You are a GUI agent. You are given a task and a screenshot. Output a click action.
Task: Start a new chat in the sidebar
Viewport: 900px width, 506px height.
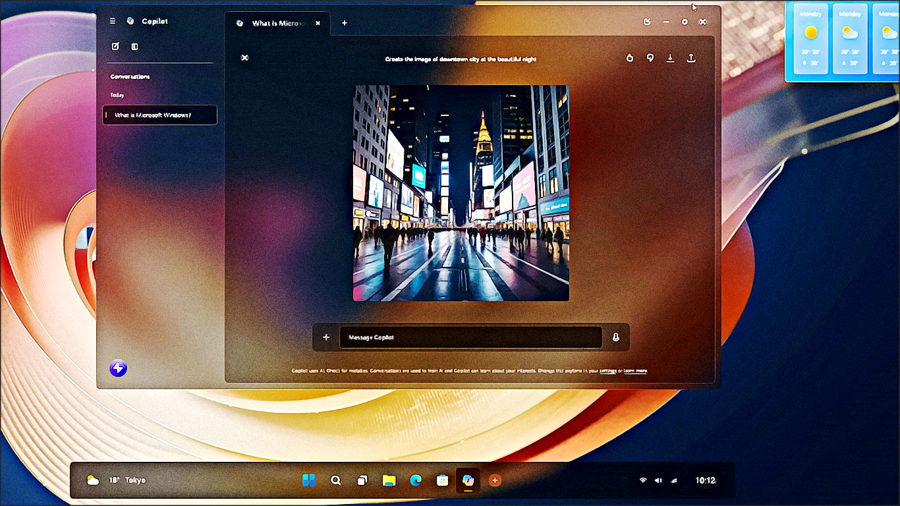click(x=114, y=47)
